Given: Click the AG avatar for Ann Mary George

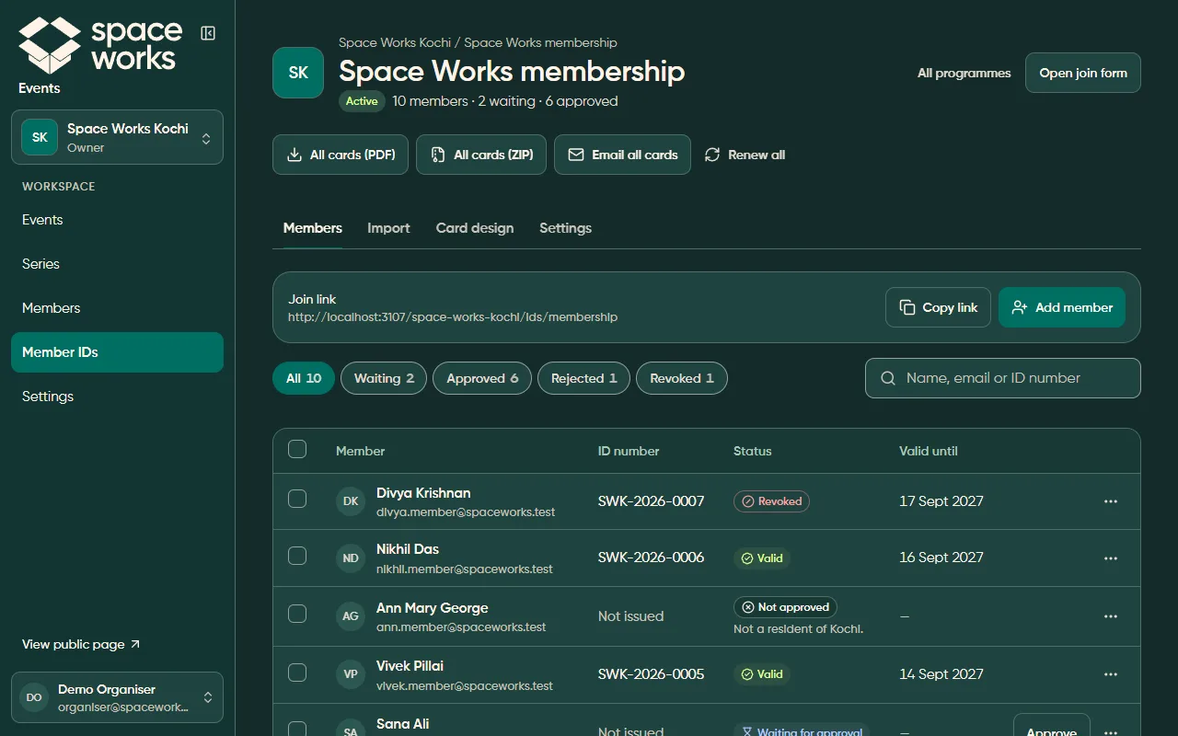Looking at the screenshot, I should (351, 616).
